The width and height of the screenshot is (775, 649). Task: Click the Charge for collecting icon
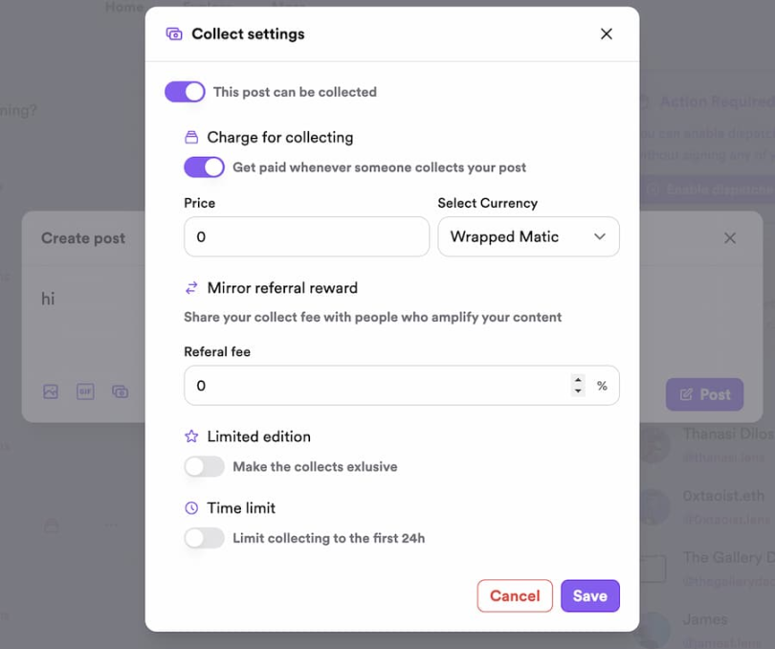click(x=191, y=137)
